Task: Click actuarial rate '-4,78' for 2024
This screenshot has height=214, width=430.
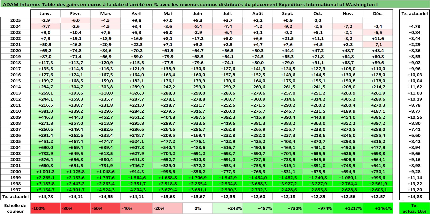Action: [x=415, y=26]
